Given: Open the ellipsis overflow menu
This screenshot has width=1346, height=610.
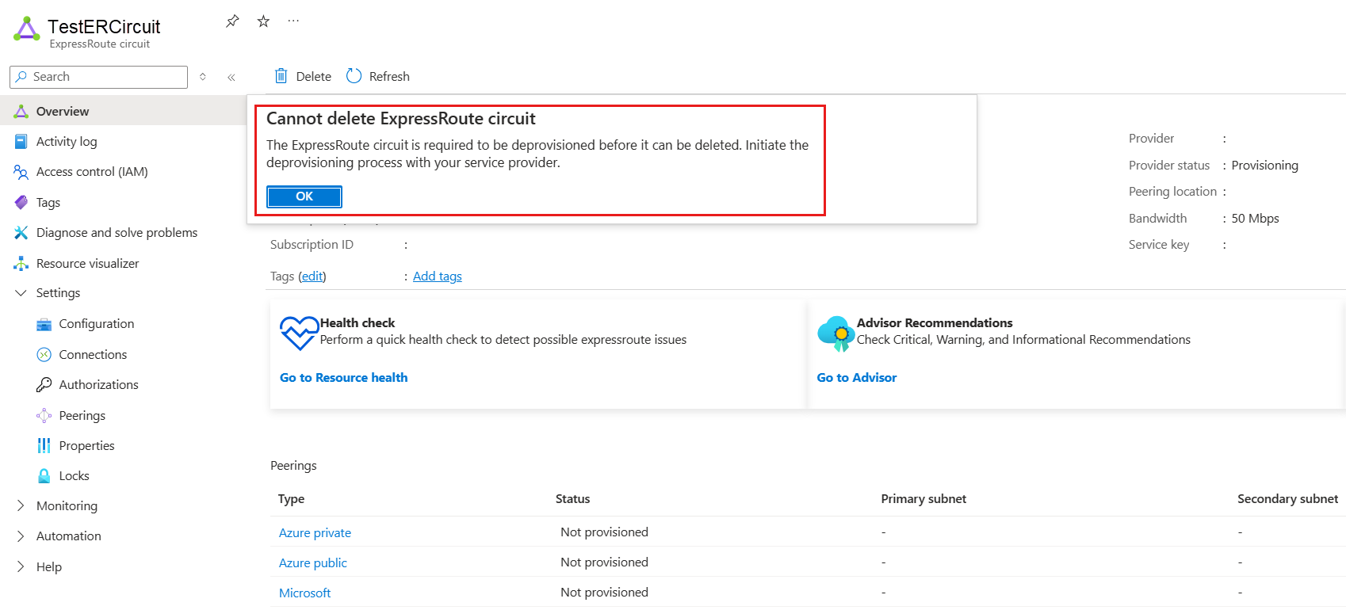Looking at the screenshot, I should click(293, 21).
